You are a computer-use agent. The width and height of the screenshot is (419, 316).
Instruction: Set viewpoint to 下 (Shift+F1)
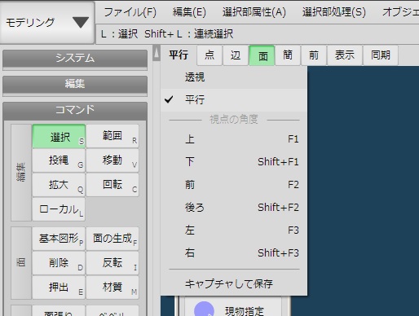click(x=234, y=162)
